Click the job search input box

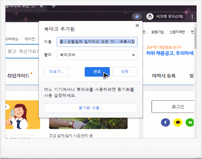[22, 51]
